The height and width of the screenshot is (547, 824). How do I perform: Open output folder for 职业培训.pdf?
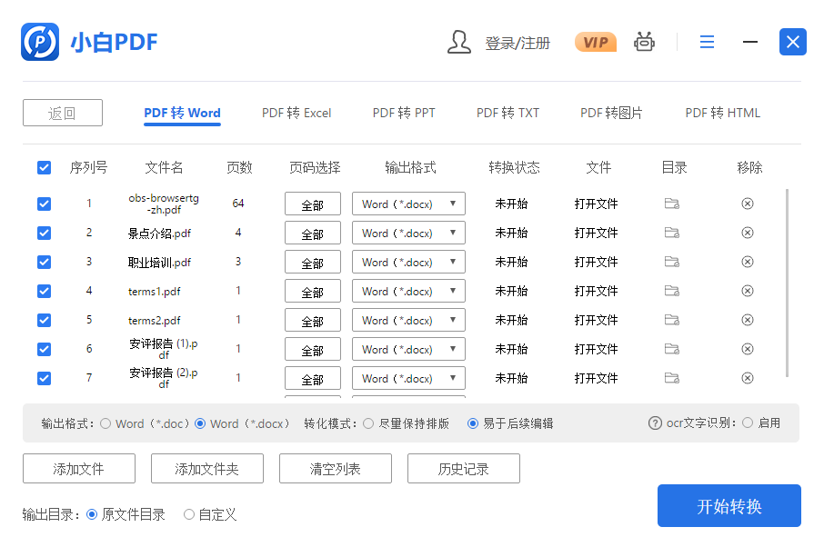pos(671,262)
